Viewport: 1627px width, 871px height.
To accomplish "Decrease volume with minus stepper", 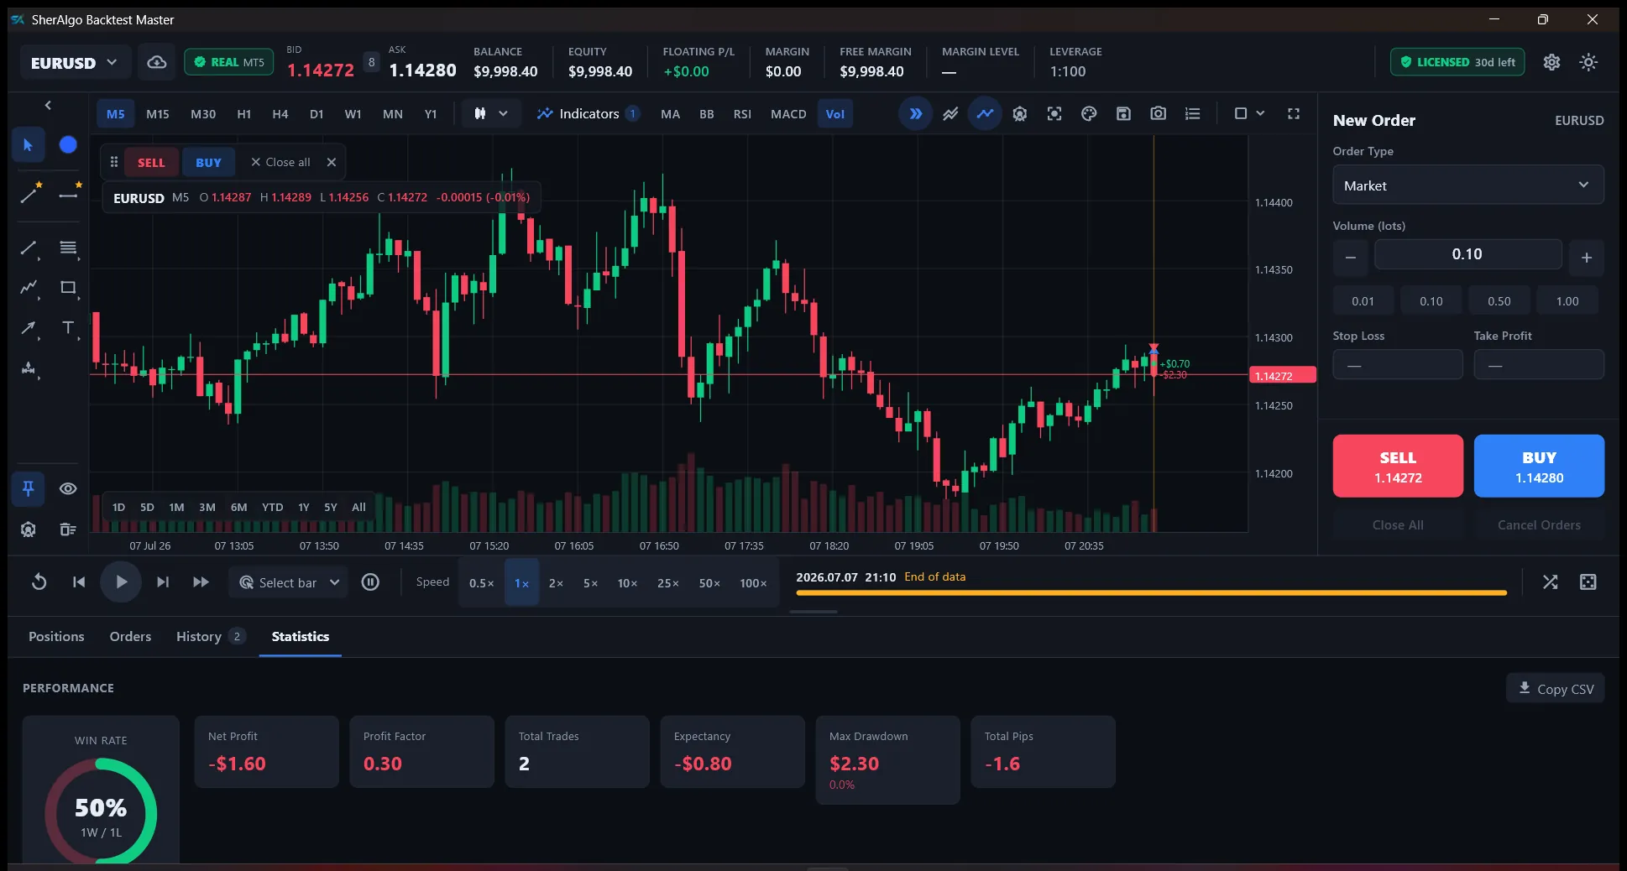I will (1350, 258).
